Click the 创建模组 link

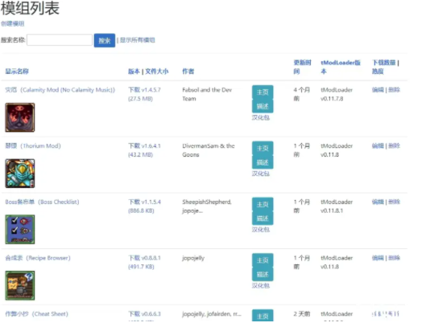[12, 23]
